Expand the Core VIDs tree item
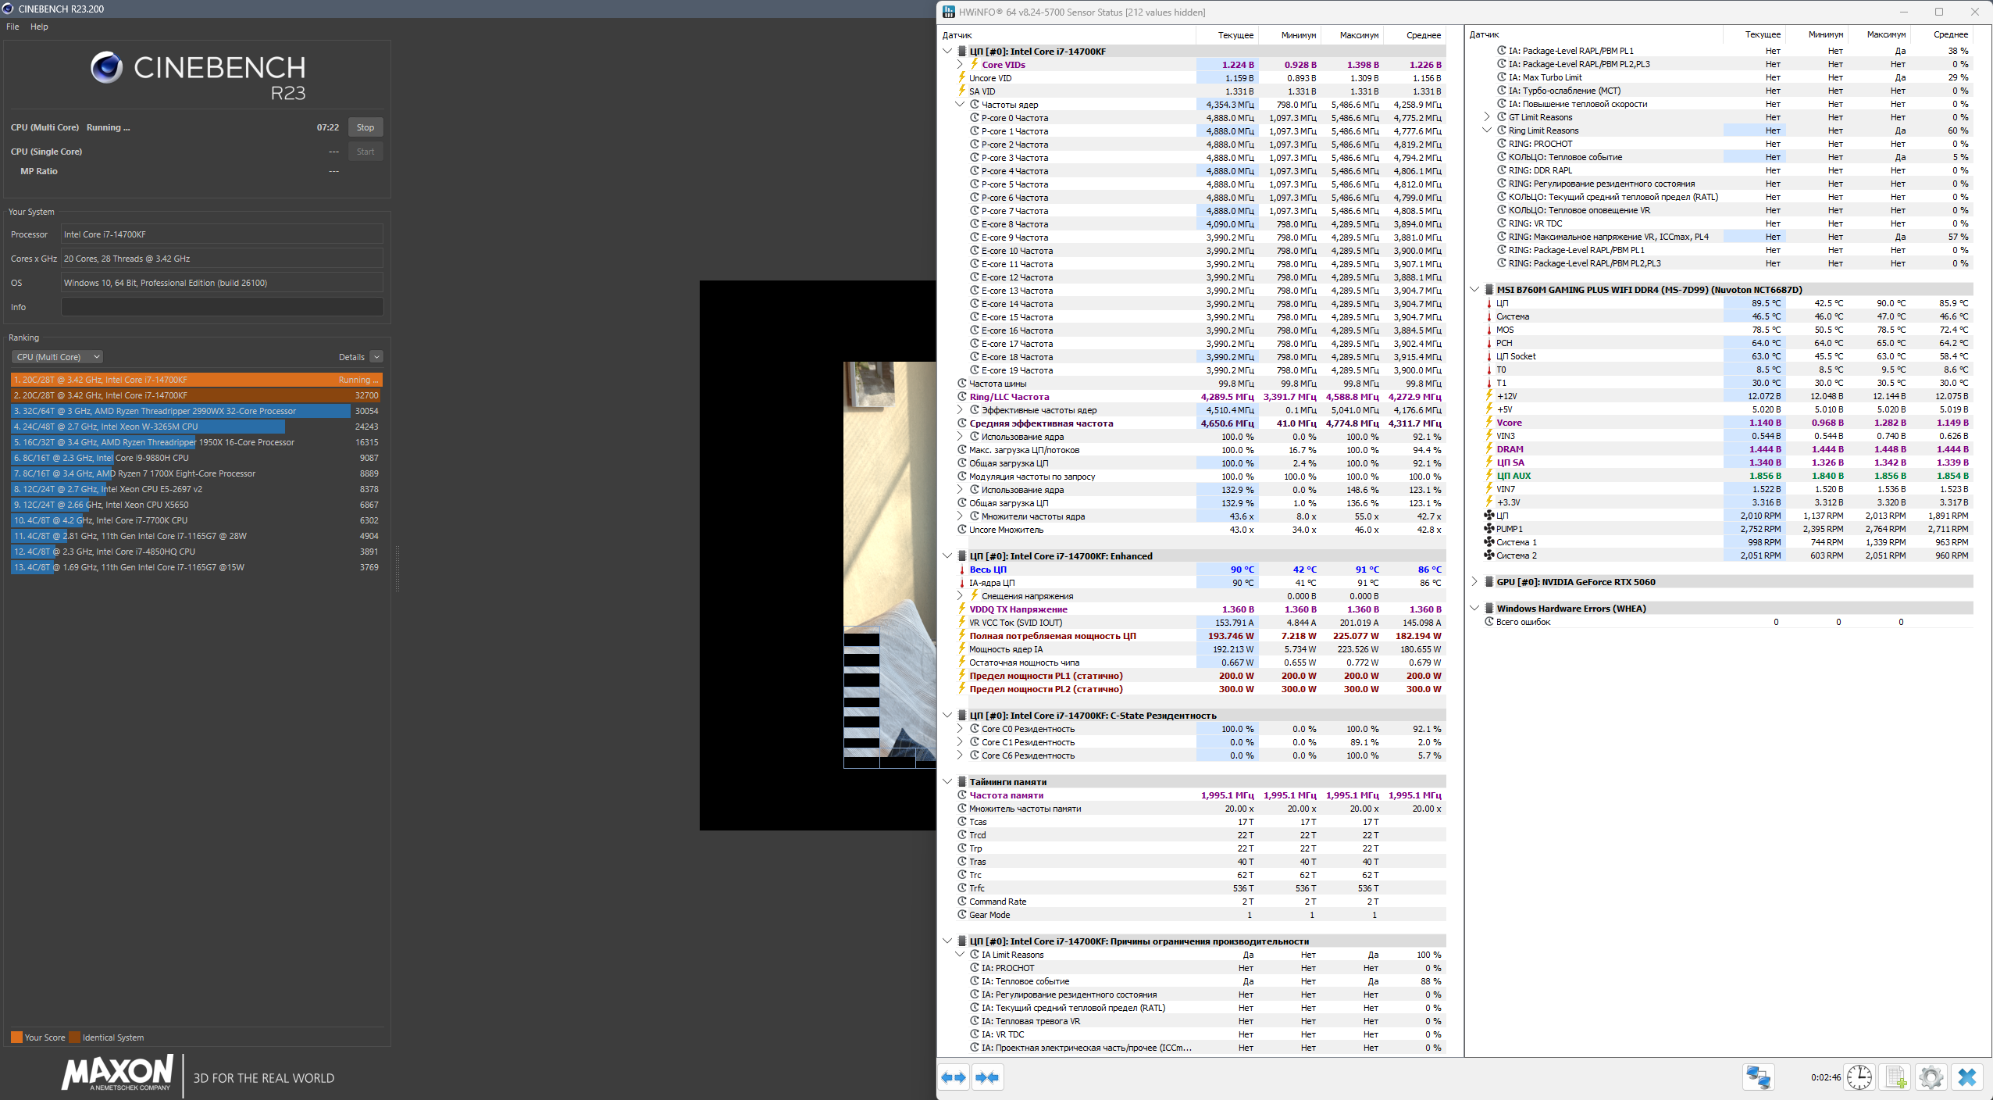This screenshot has height=1100, width=1993. [x=960, y=65]
